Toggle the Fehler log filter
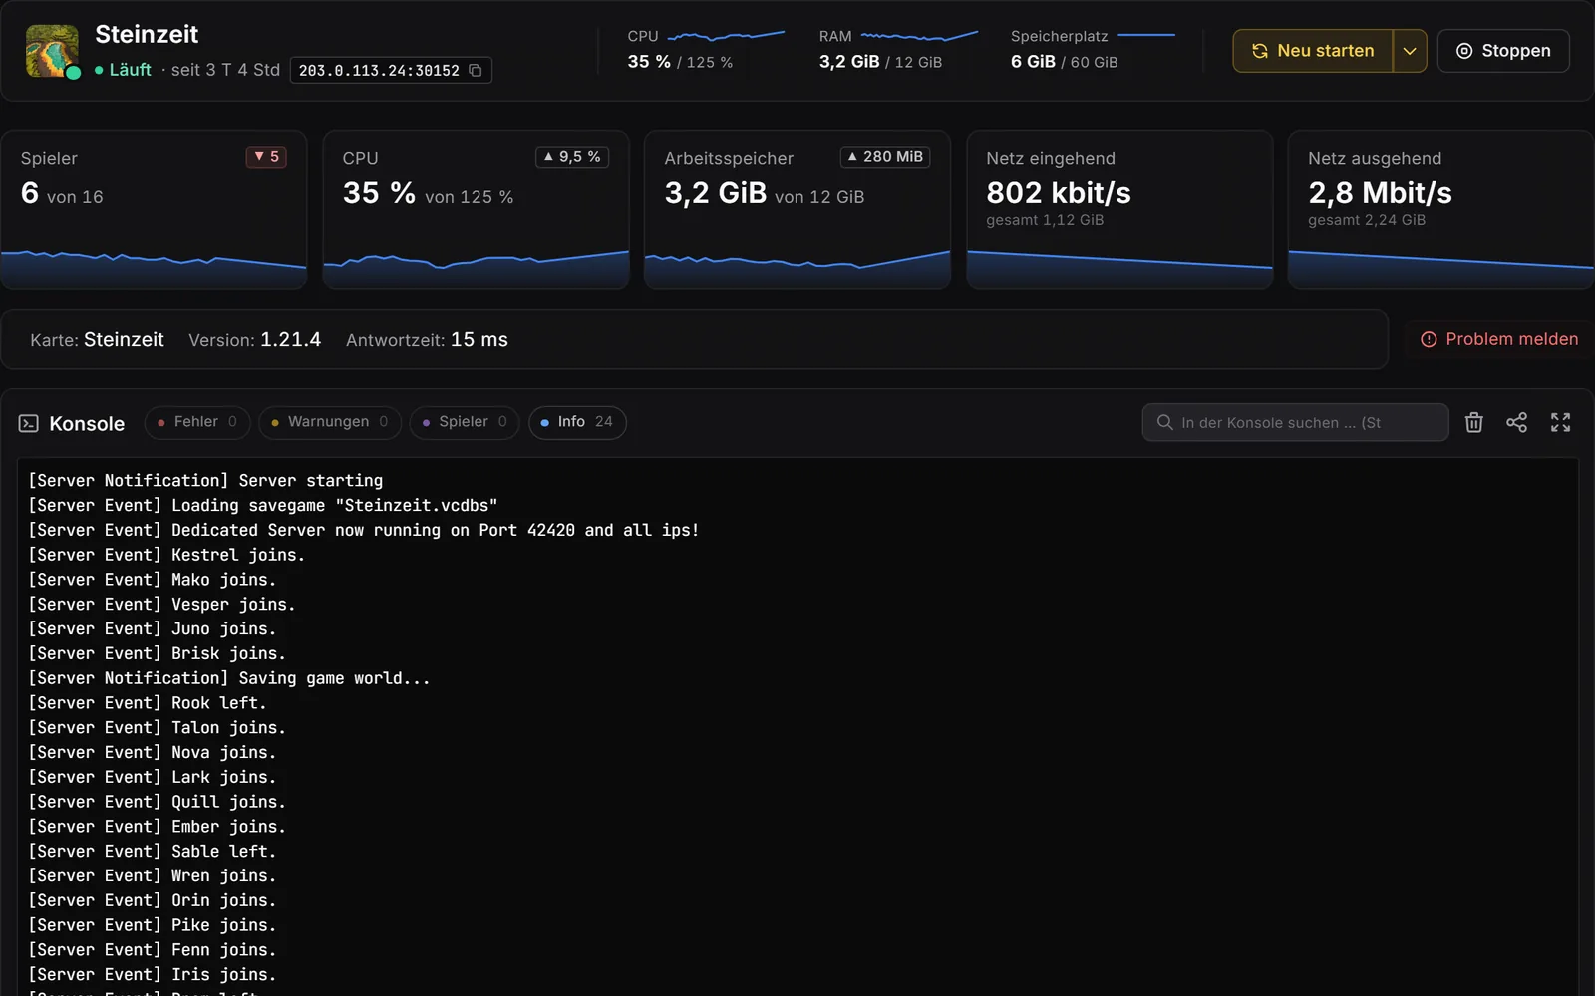The width and height of the screenshot is (1595, 996). coord(197,422)
